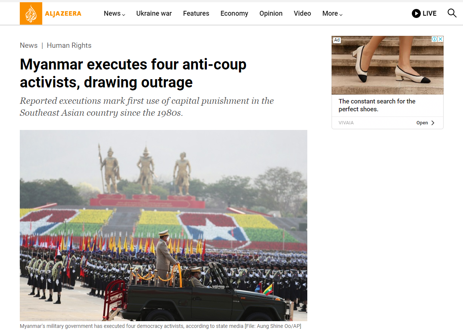
Task: Click the Ad label badge
Action: pos(337,40)
